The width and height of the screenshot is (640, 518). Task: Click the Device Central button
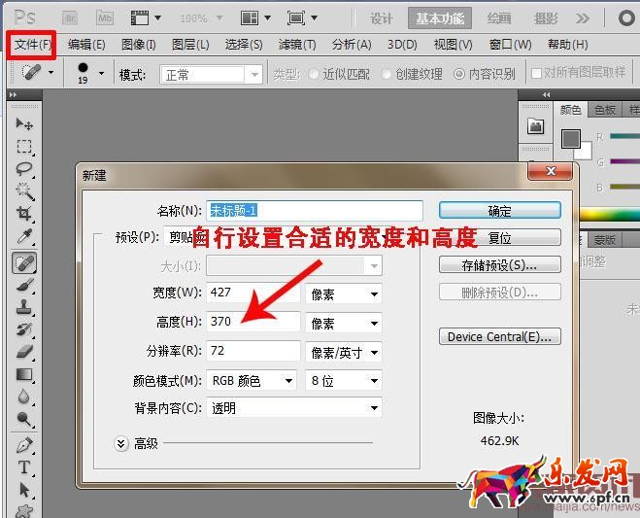(500, 336)
